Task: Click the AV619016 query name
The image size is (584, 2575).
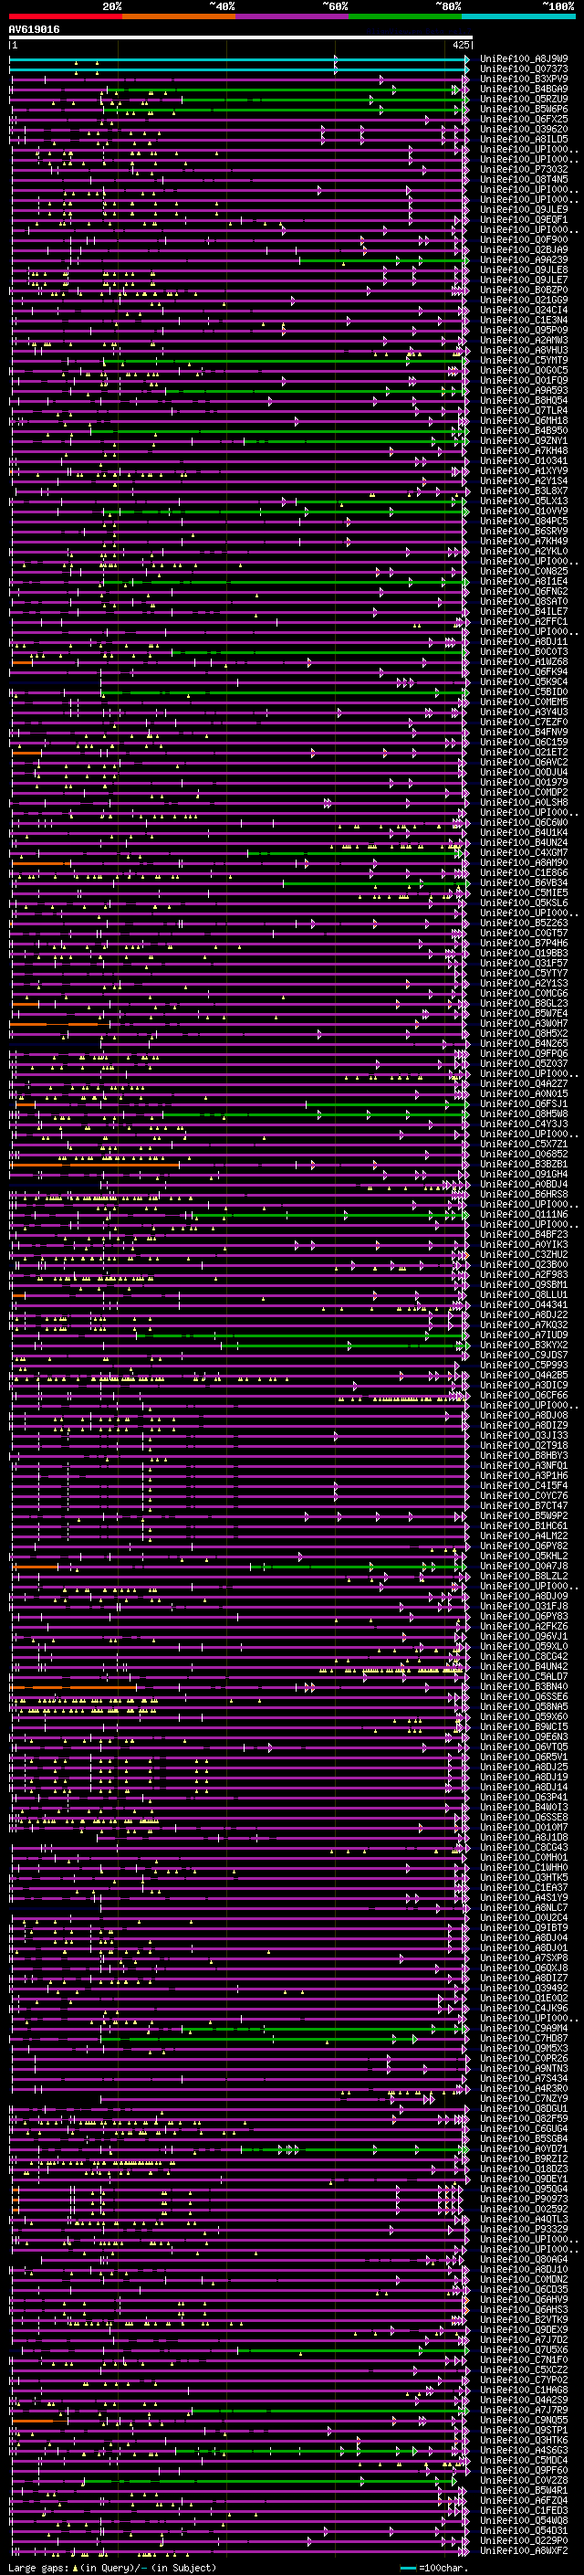Action: click(x=34, y=30)
